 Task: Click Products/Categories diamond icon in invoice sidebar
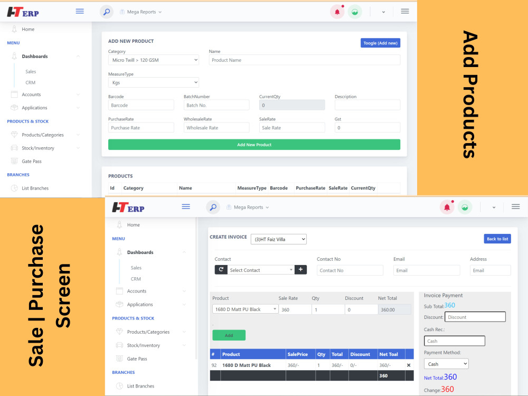pyautogui.click(x=119, y=332)
